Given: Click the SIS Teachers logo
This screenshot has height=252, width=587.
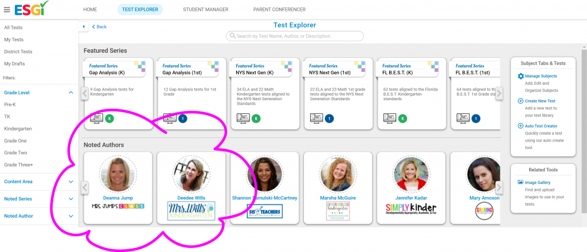Looking at the screenshot, I should coord(265,211).
